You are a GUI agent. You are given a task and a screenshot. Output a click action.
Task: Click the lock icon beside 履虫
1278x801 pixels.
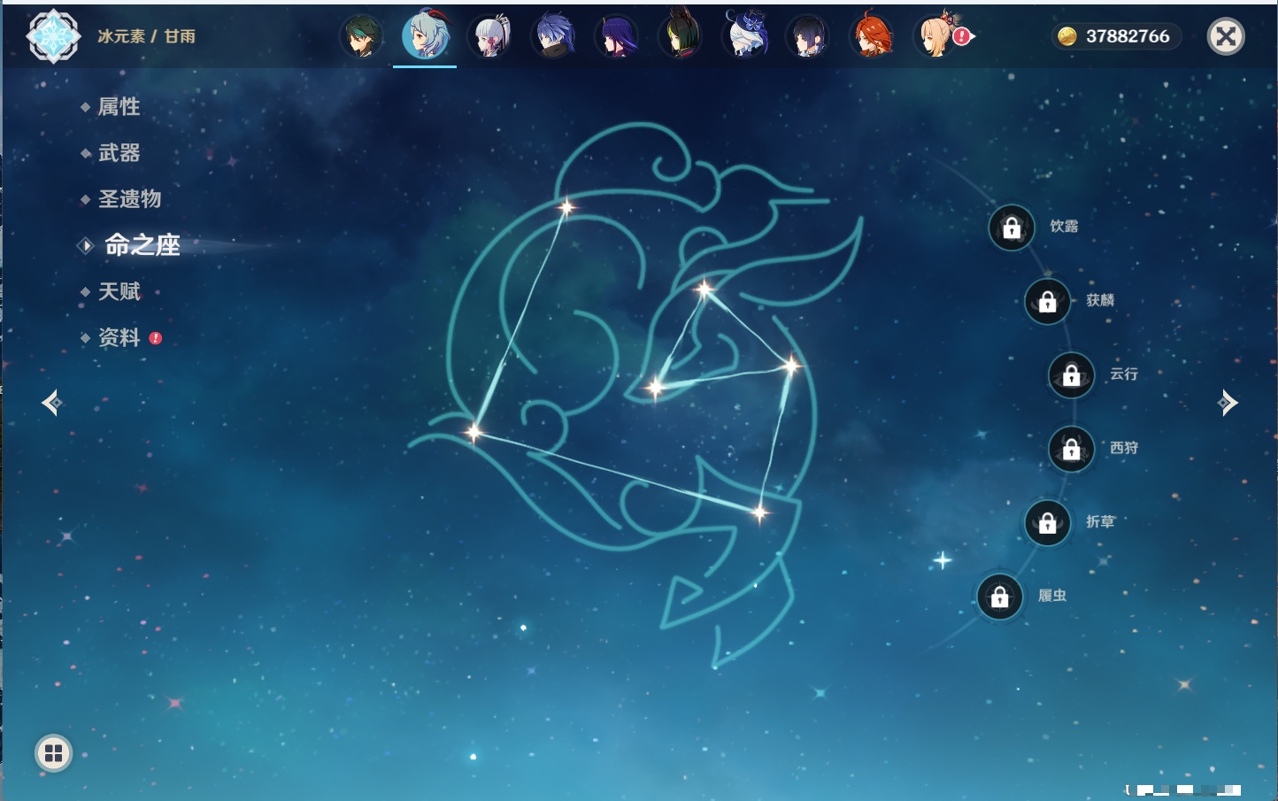1000,597
